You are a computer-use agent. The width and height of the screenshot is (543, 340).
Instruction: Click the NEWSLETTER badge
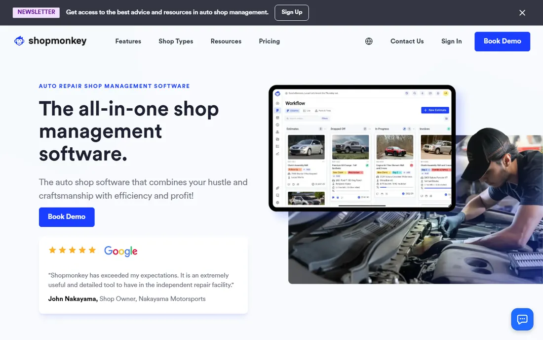coord(36,12)
